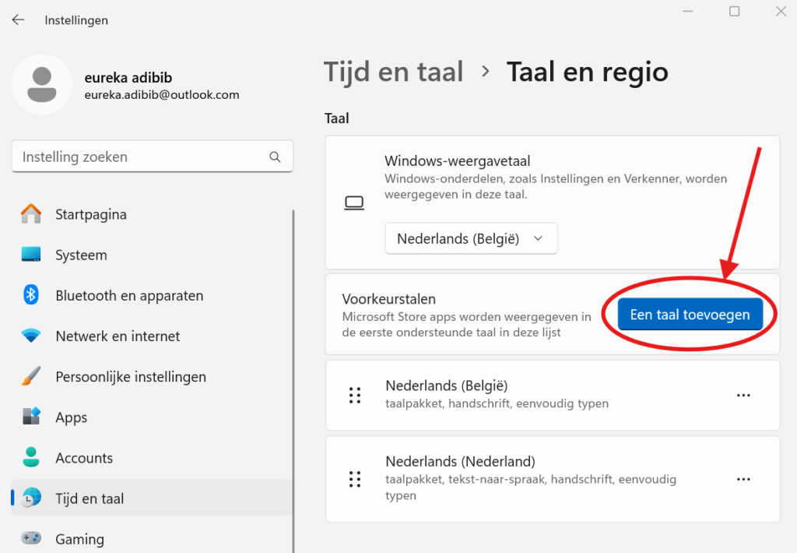Click the Een taal toevoegen button

[x=690, y=315]
